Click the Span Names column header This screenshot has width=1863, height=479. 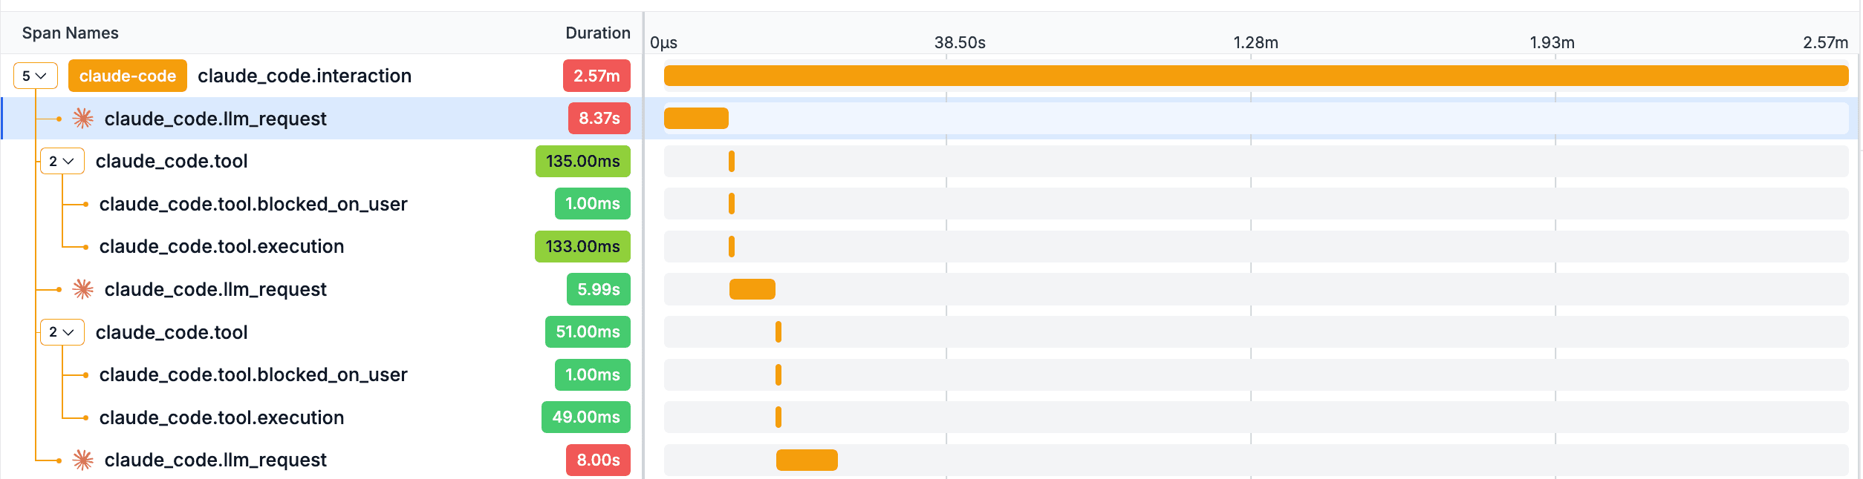(71, 33)
